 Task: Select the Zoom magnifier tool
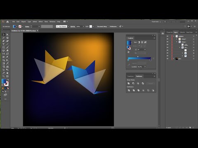tap(4, 76)
